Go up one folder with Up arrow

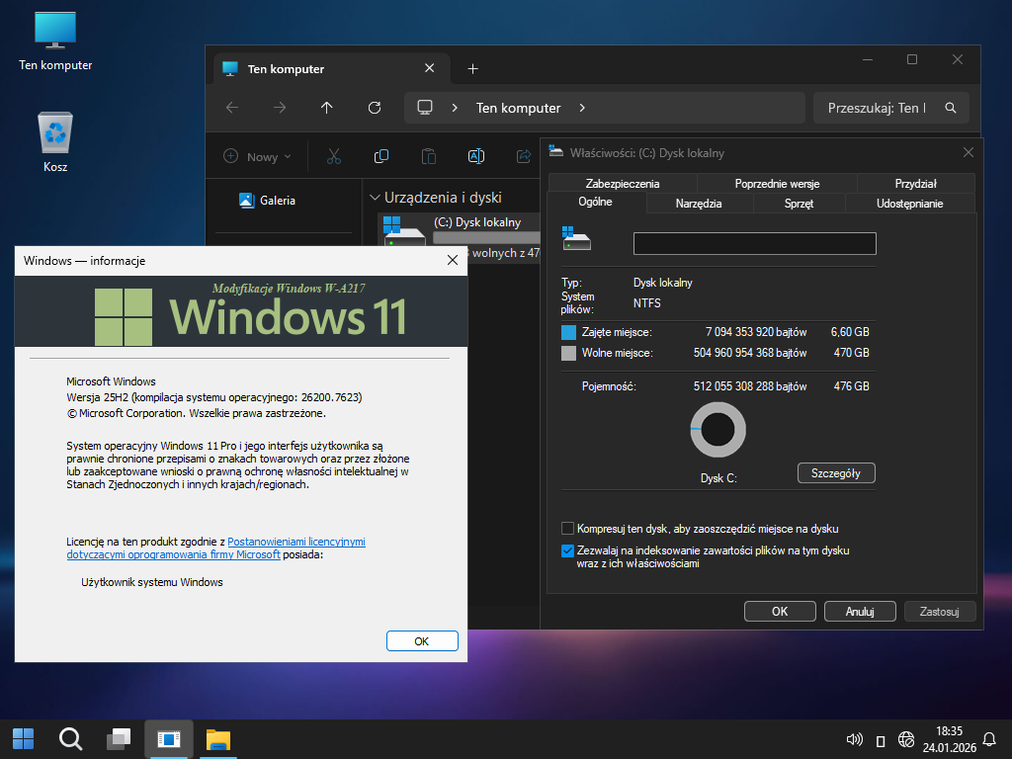[x=327, y=108]
